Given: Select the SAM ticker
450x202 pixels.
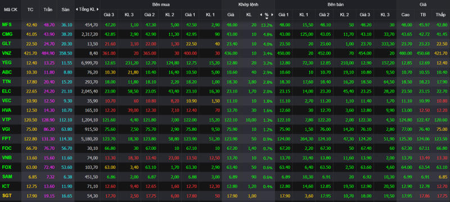Looking at the screenshot, I should tap(7, 177).
